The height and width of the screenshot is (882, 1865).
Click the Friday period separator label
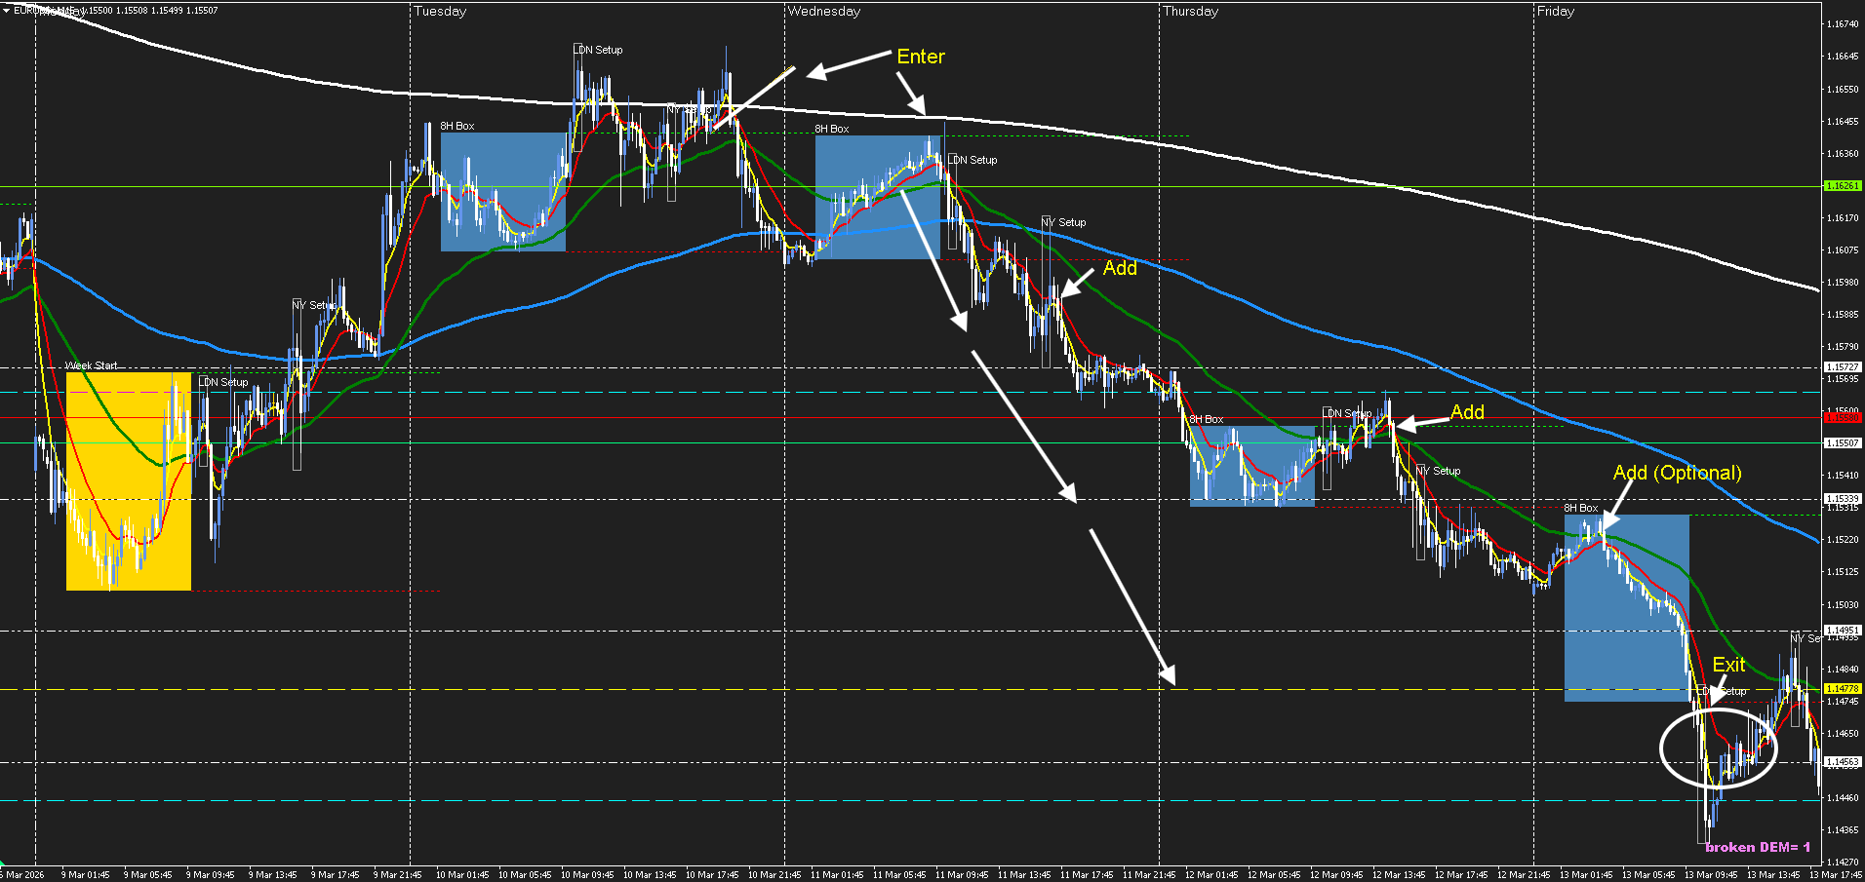(x=1555, y=12)
